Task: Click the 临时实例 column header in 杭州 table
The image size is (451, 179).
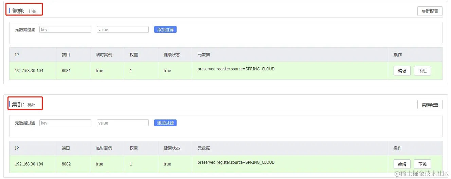Action: click(x=104, y=148)
